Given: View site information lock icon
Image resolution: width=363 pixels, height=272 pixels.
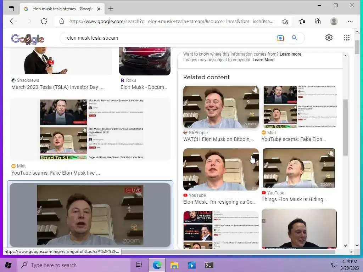Looking at the screenshot, I should (x=62, y=21).
